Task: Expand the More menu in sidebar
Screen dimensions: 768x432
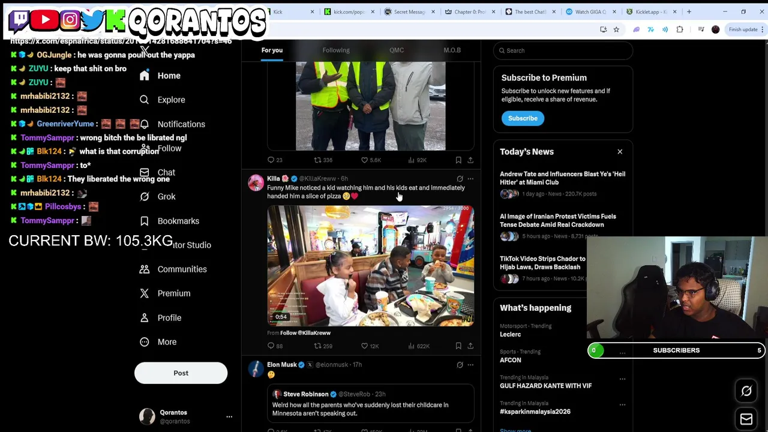Action: (158, 342)
